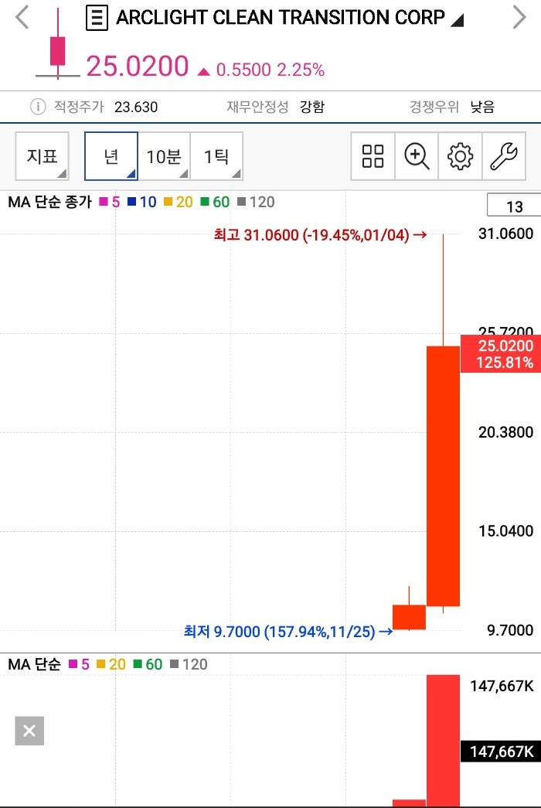
Task: Edit the candle count field showing 13
Action: coord(514,206)
